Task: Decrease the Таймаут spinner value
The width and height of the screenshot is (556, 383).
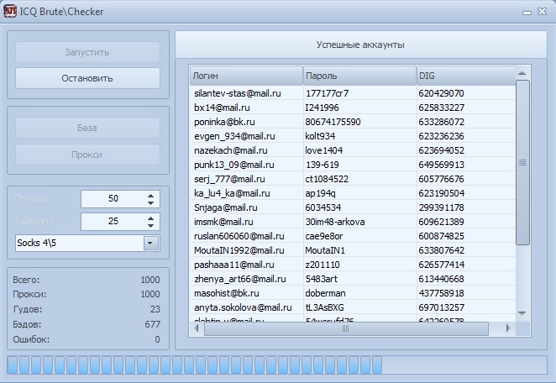Action: pos(151,226)
